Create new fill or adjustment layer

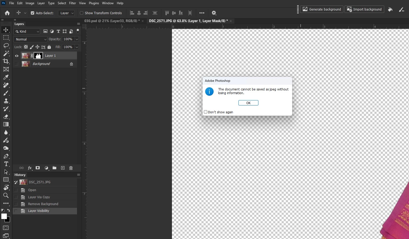(x=46, y=168)
